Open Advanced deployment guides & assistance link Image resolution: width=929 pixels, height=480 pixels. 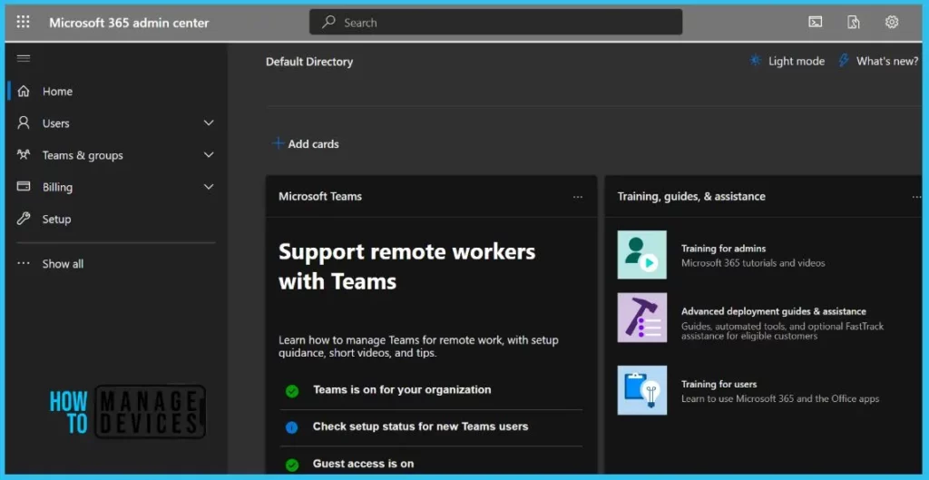point(773,312)
